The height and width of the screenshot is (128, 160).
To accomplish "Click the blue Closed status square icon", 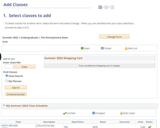I will (x=102, y=48).
